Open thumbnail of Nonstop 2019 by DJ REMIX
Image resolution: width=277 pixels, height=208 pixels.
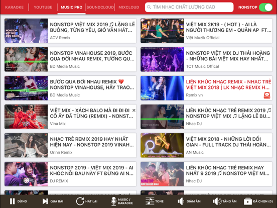pyautogui.click(x=26, y=174)
